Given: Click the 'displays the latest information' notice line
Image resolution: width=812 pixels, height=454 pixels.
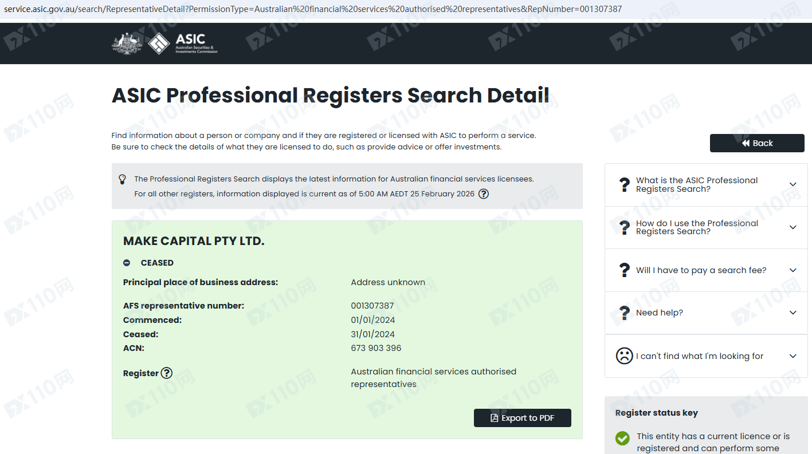Looking at the screenshot, I should (x=334, y=179).
